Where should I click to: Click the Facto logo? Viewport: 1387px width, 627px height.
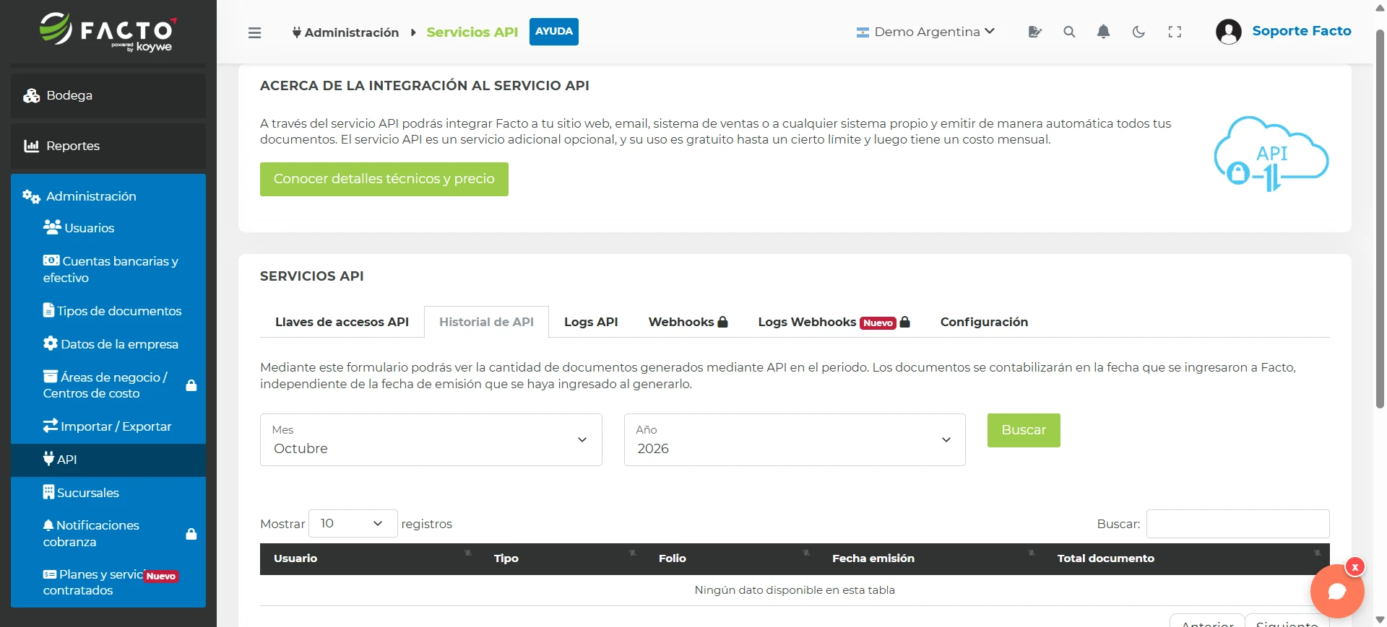tap(108, 32)
